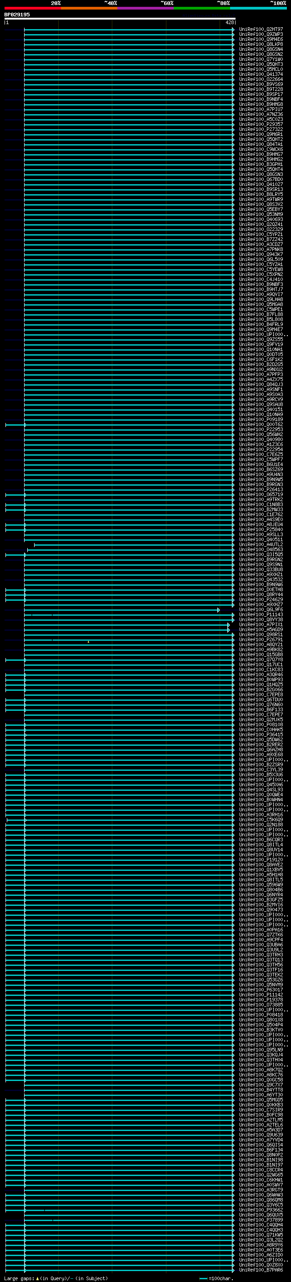
Task: Select hit label UniRef100_Q98RS1
Action: (x=261, y=634)
